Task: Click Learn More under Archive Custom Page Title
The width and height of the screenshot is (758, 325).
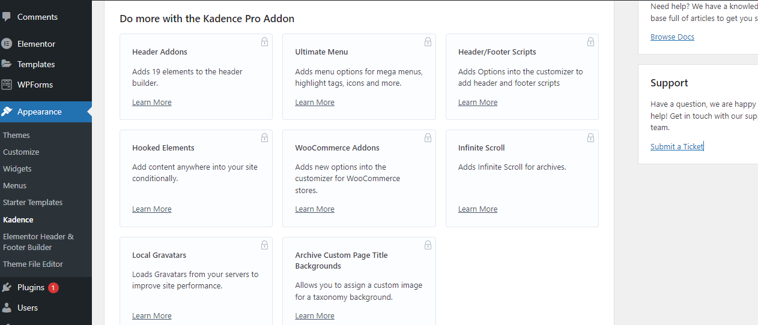Action: (x=315, y=316)
